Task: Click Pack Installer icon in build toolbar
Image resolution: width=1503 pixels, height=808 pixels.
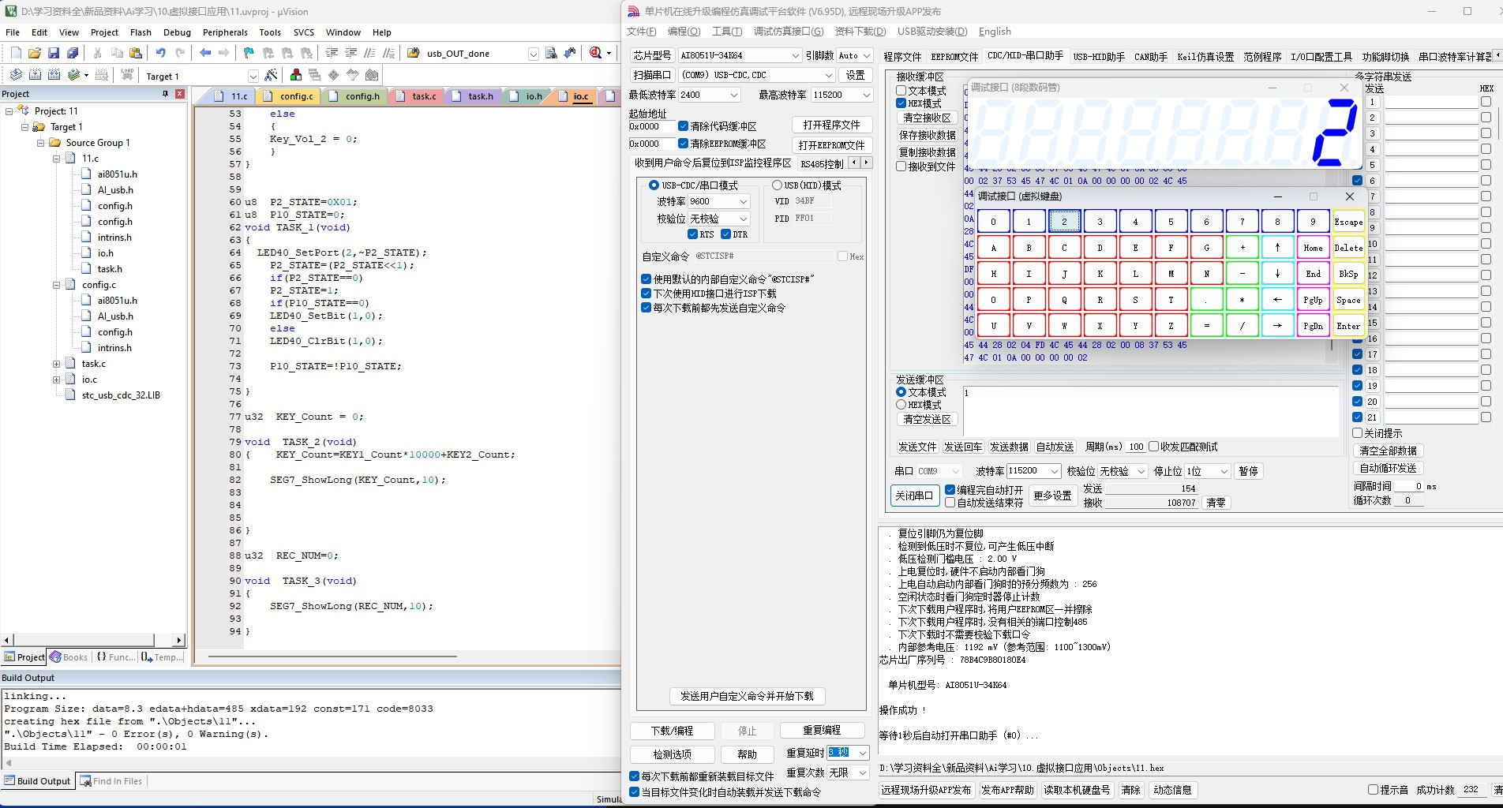Action: (x=372, y=75)
